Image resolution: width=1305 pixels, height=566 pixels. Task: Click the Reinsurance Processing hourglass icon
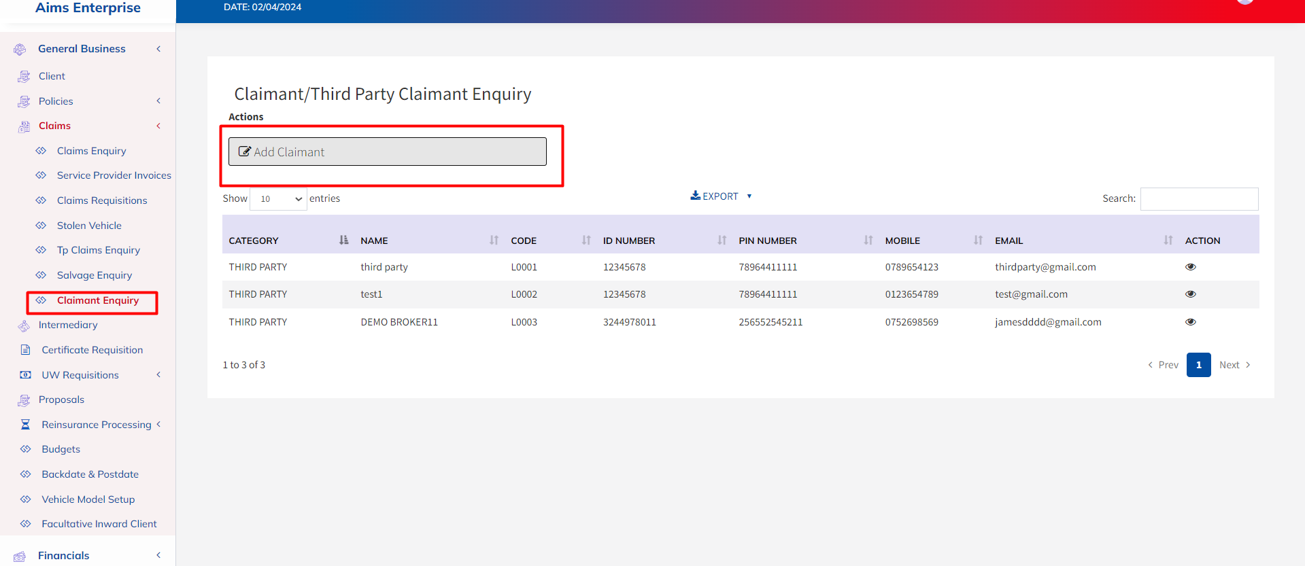pyautogui.click(x=26, y=425)
